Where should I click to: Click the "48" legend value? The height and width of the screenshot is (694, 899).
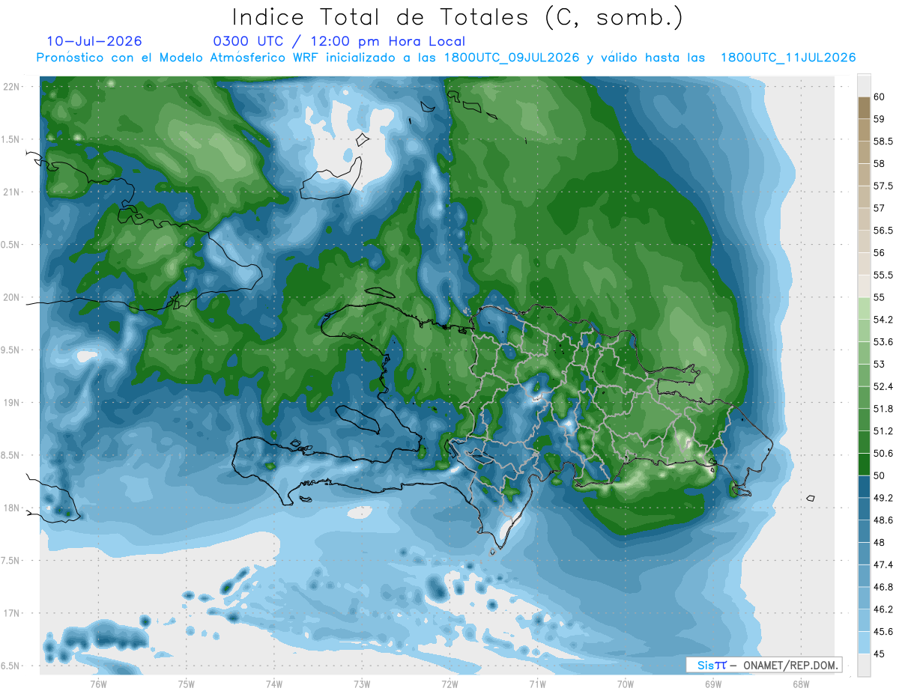pos(879,542)
